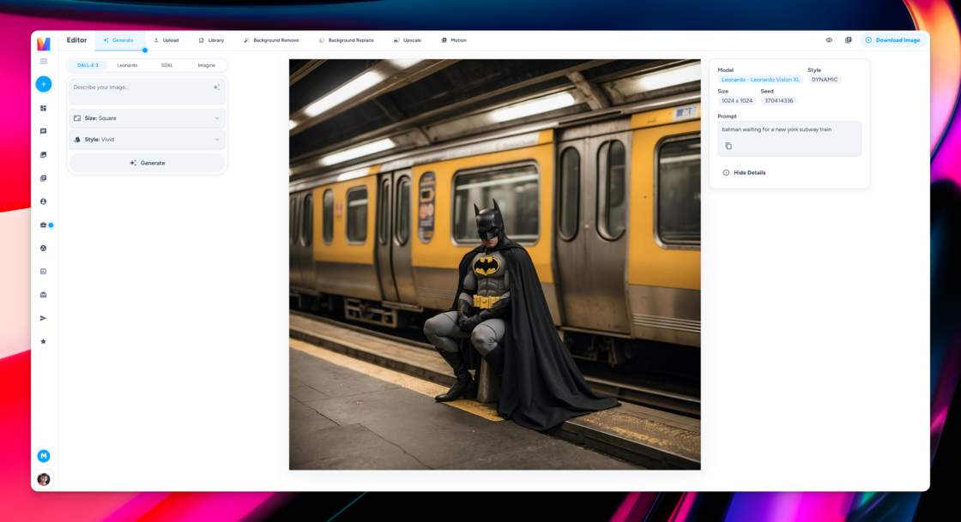Copy the prompt using the copy icon

point(728,147)
